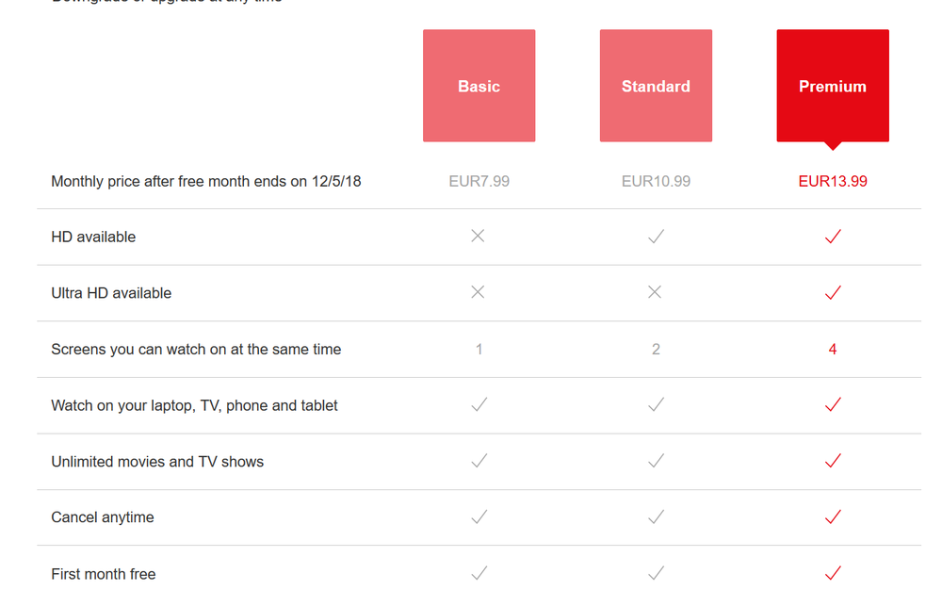
Task: Click the EUR10.99 Standard price
Action: pyautogui.click(x=656, y=181)
